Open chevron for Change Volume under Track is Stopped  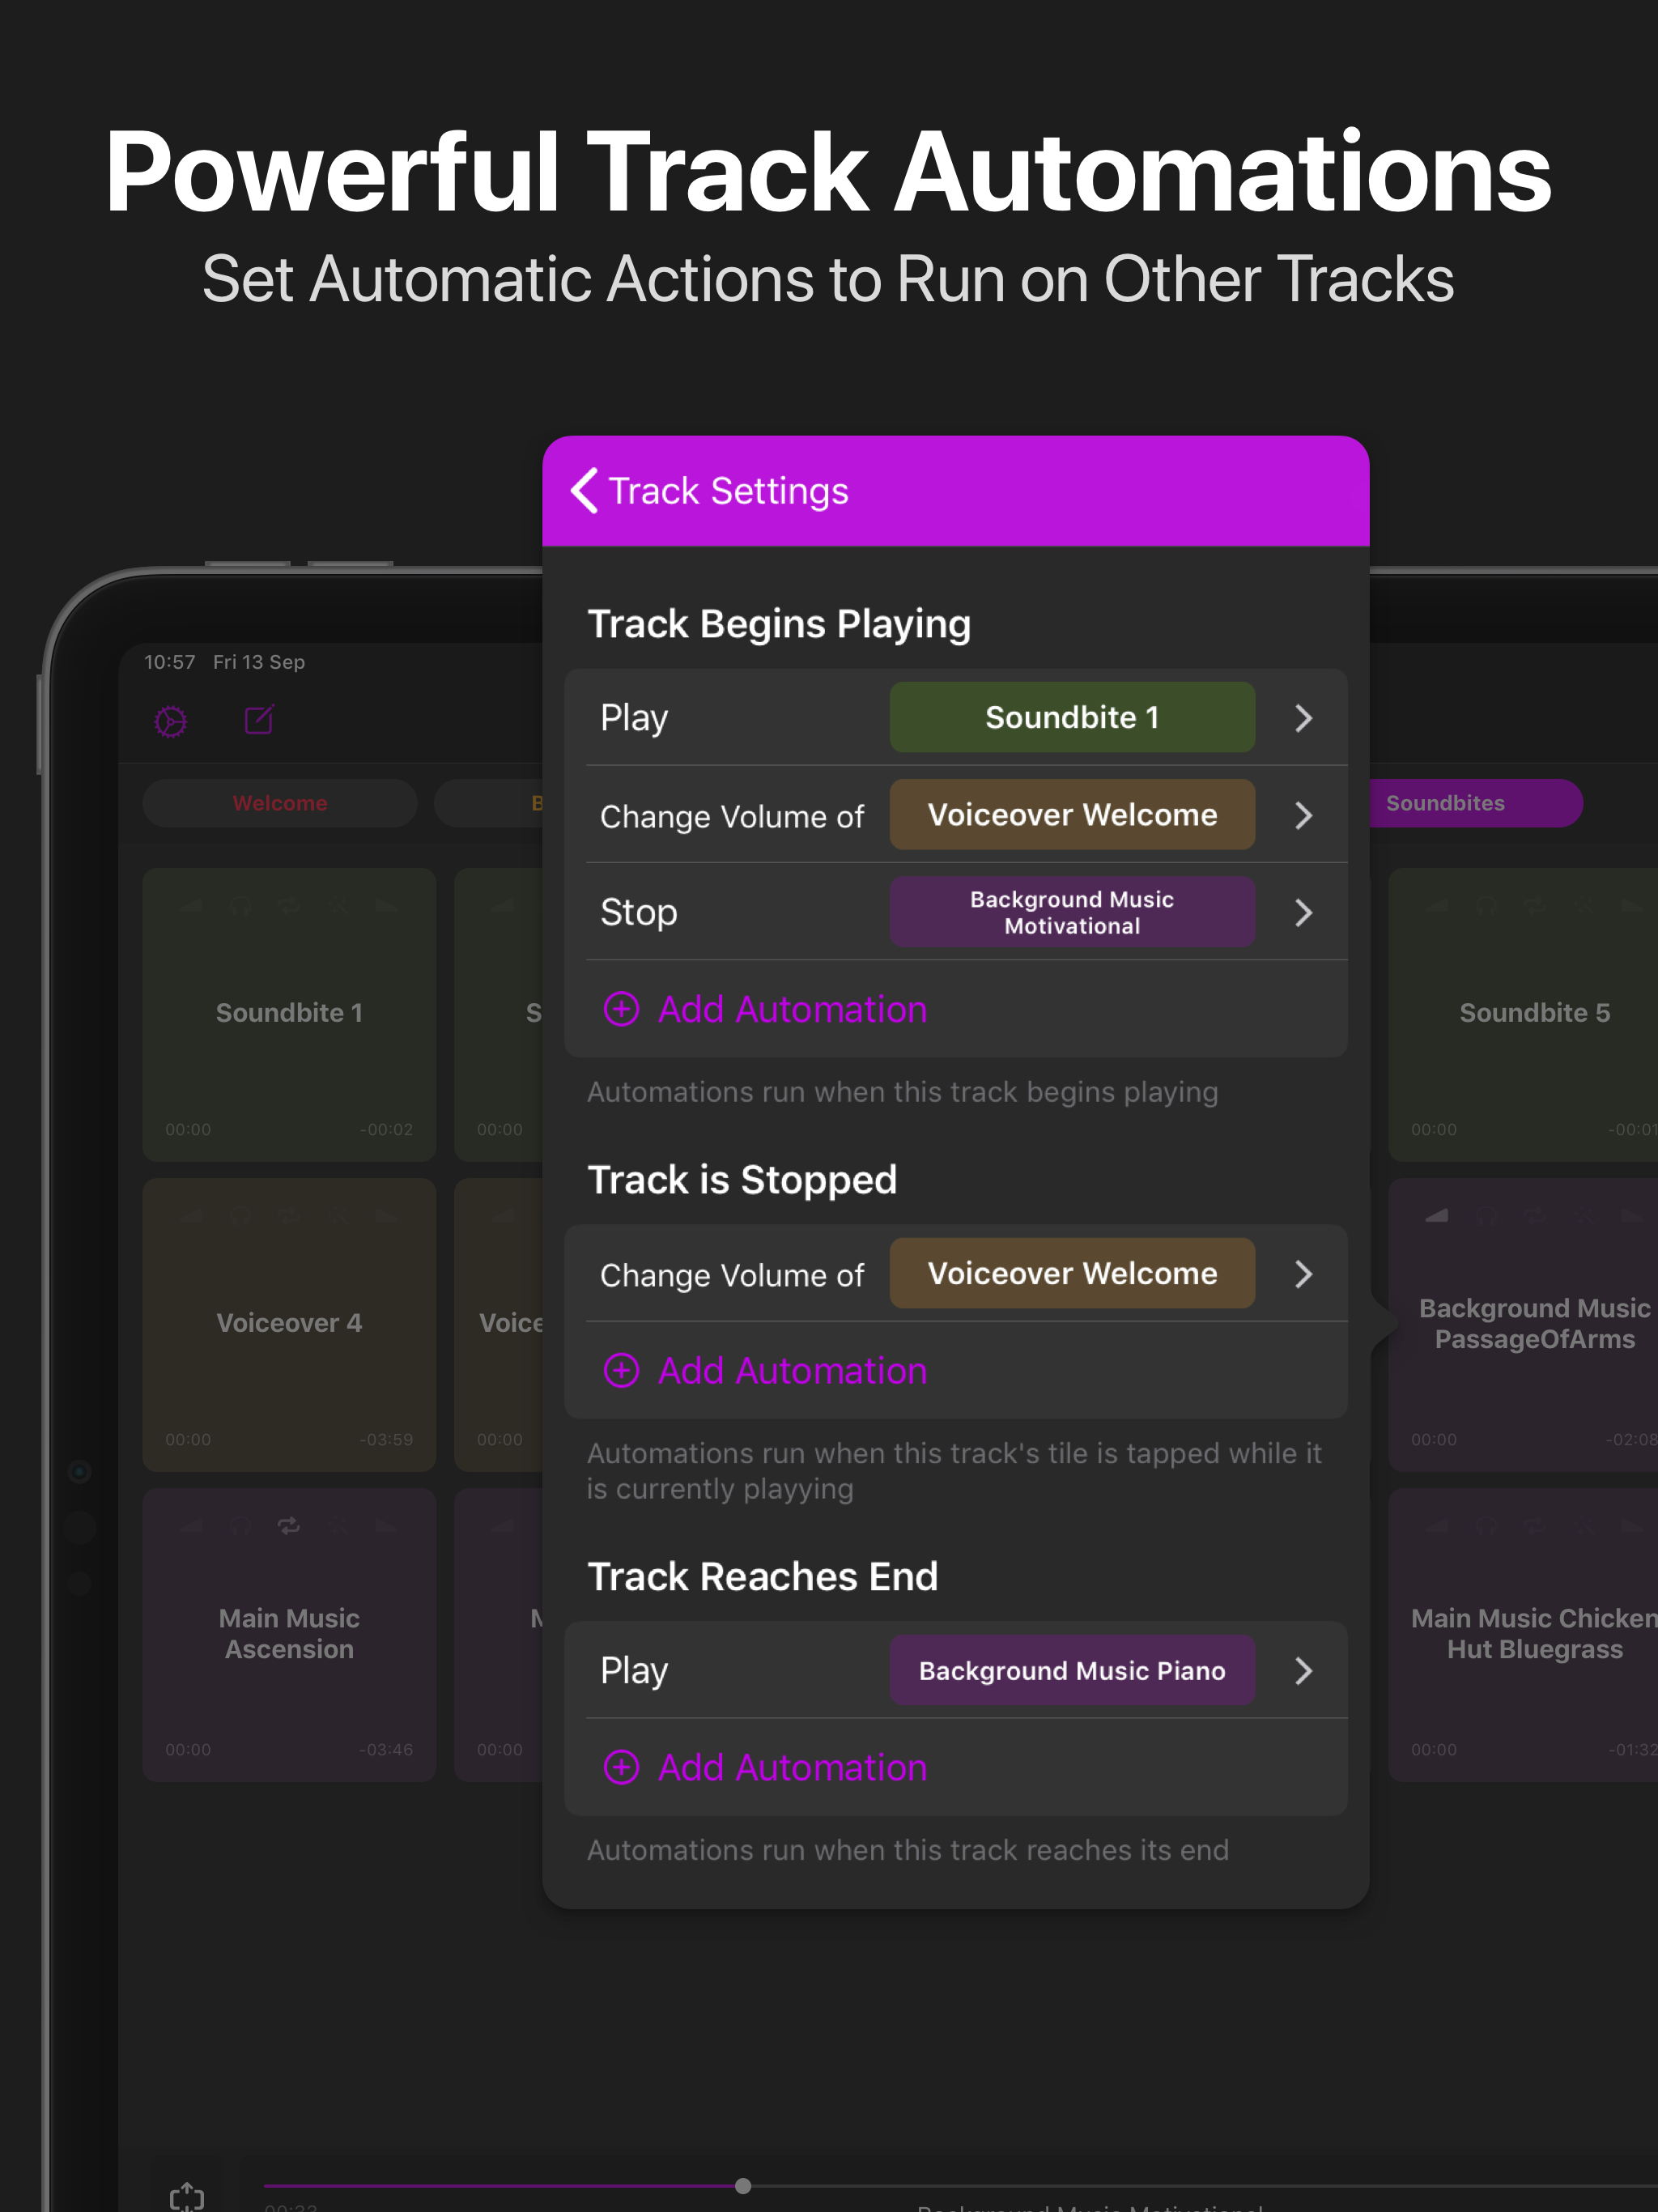[x=1303, y=1274]
